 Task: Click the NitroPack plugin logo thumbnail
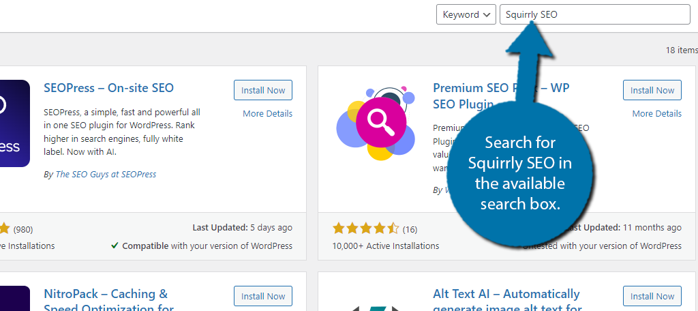[x=15, y=299]
